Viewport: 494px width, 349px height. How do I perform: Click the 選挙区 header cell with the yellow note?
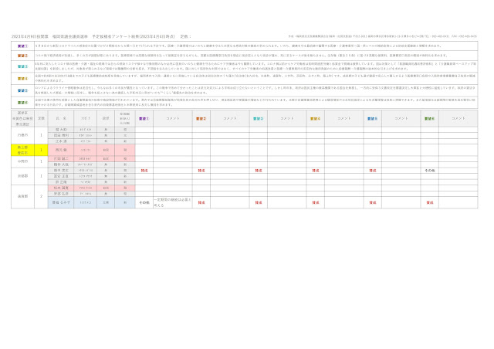pos(22,119)
